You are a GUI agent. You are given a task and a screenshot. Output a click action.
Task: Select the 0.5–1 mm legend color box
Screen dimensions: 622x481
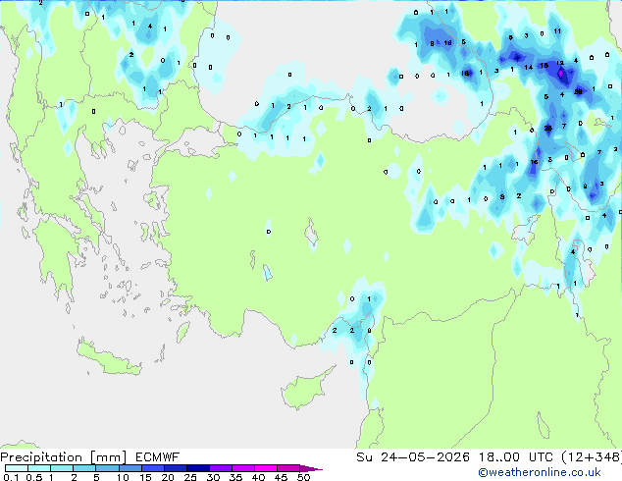tap(39, 468)
